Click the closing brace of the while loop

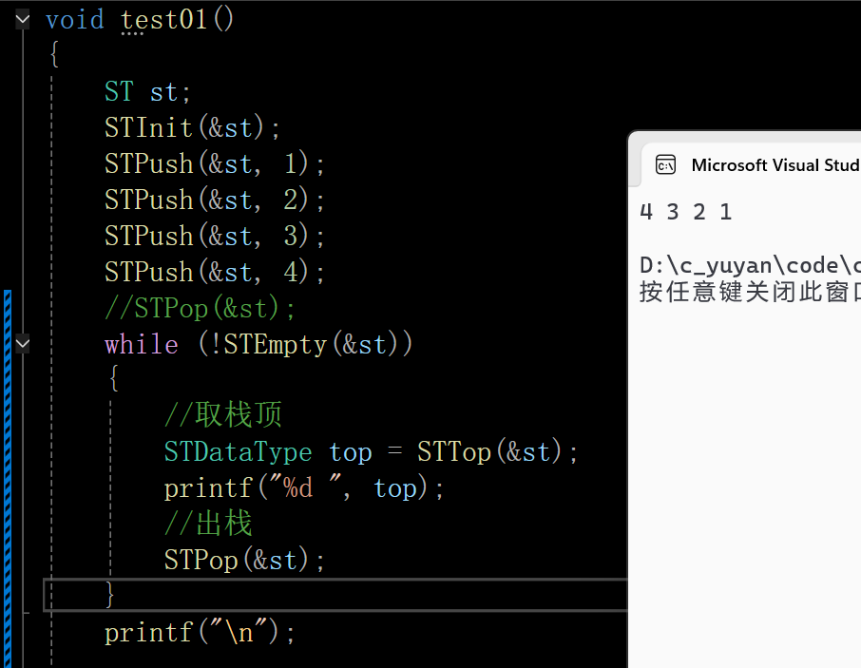[110, 595]
